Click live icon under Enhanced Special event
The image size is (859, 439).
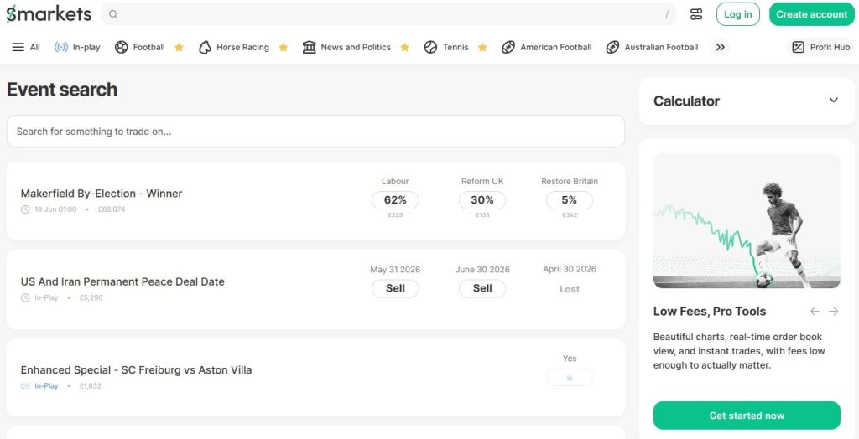tap(25, 386)
